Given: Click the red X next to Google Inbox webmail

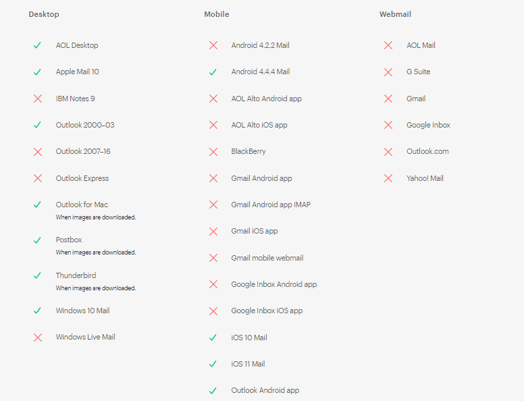Looking at the screenshot, I should coord(388,125).
